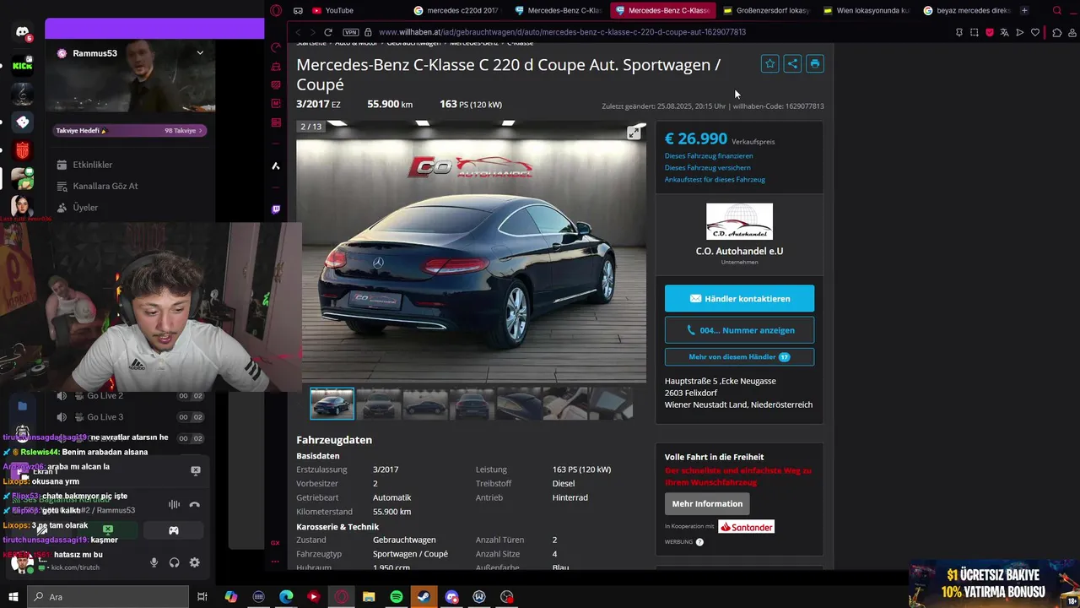Open Dieses Fahrzeug versichern link
The width and height of the screenshot is (1080, 608).
[x=708, y=167]
